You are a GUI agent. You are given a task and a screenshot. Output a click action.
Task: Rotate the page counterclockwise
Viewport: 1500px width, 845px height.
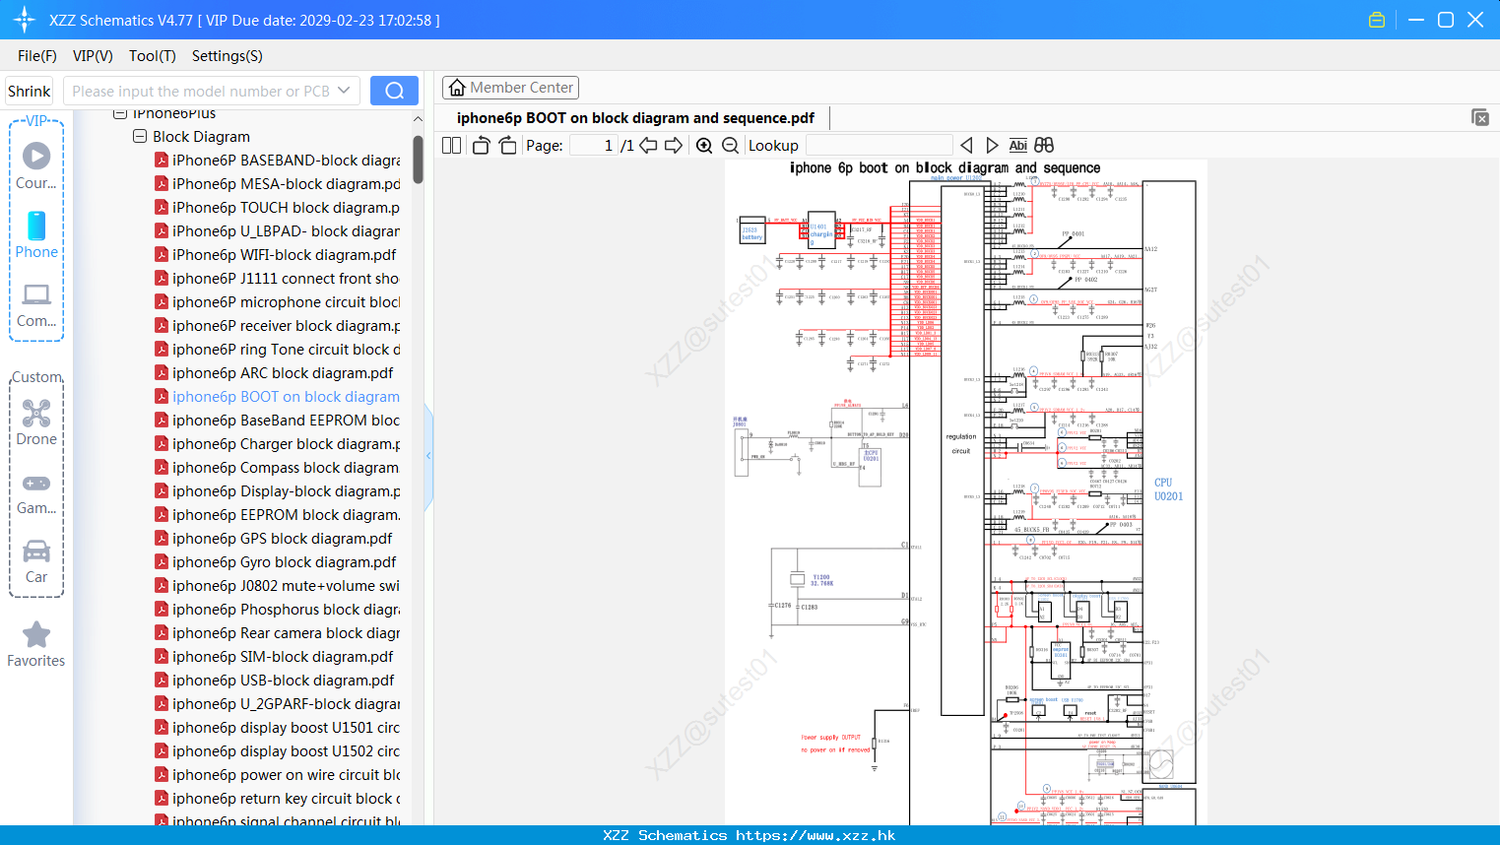(482, 146)
